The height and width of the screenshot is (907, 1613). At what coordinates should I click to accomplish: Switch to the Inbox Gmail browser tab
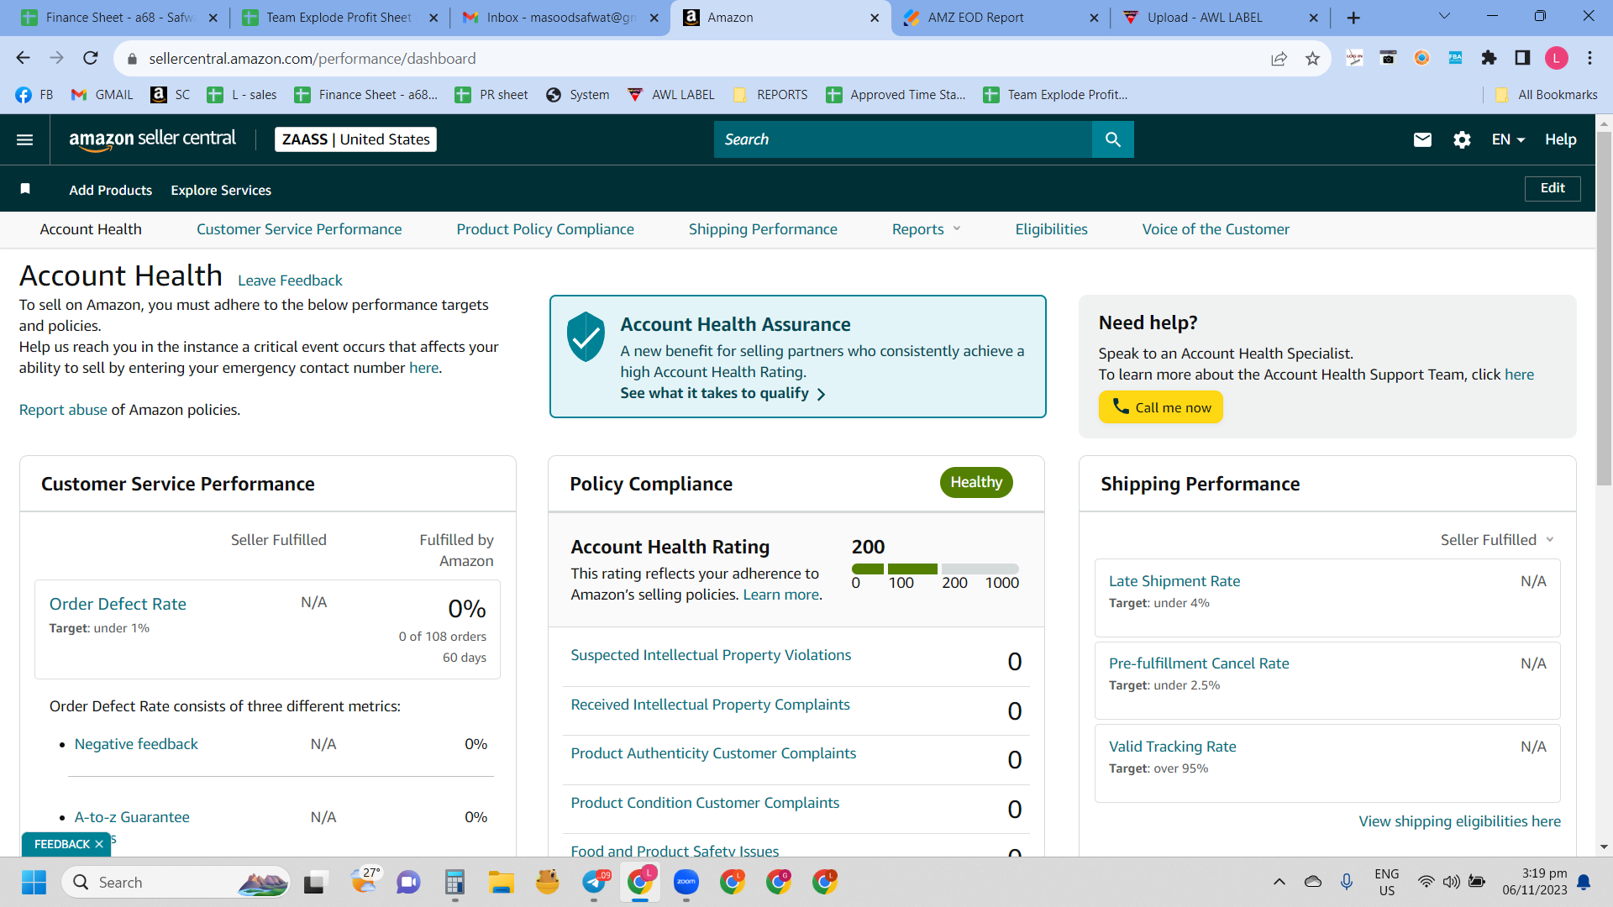pos(560,18)
